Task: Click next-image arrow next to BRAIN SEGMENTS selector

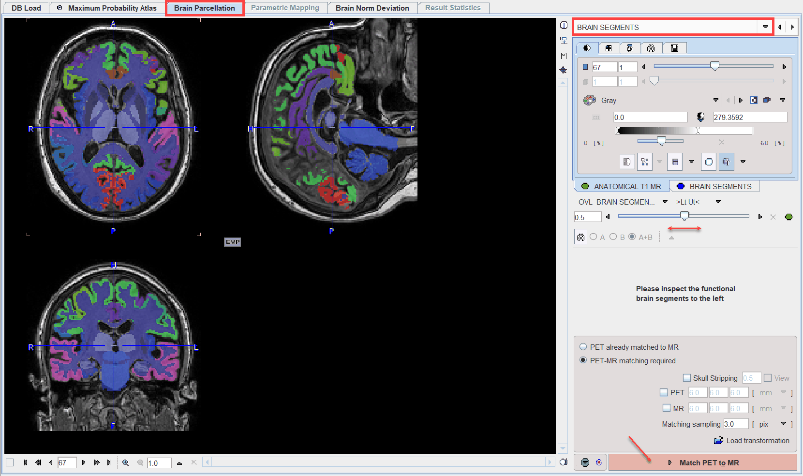Action: point(792,27)
